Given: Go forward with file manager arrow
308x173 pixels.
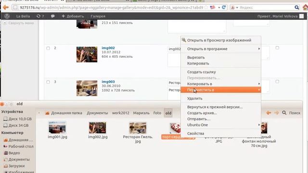Looking at the screenshot, I should [x=277, y=113].
